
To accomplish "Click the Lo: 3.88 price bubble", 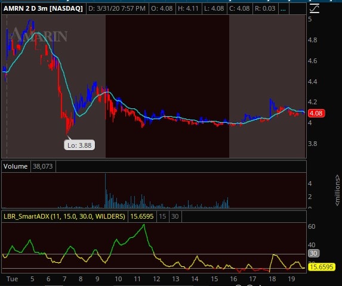I will click(79, 145).
